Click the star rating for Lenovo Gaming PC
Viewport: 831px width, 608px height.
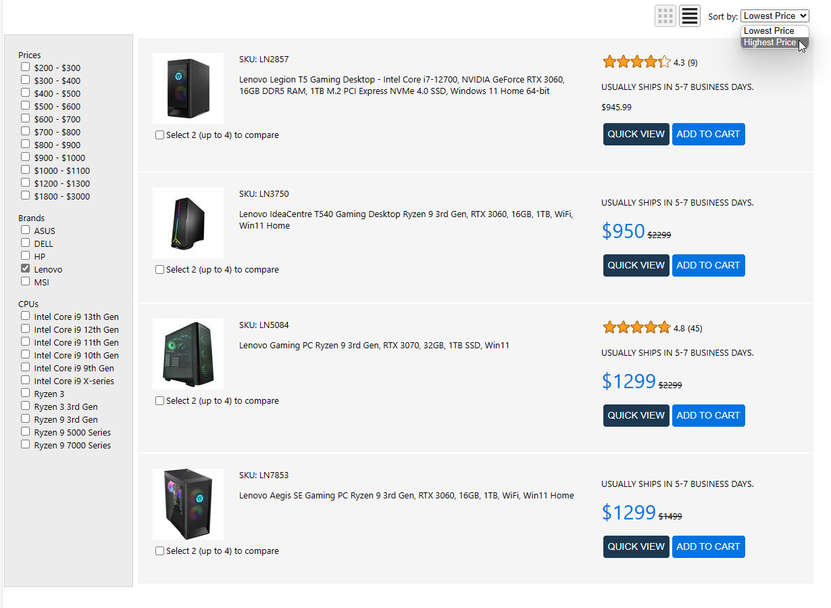[x=636, y=328]
